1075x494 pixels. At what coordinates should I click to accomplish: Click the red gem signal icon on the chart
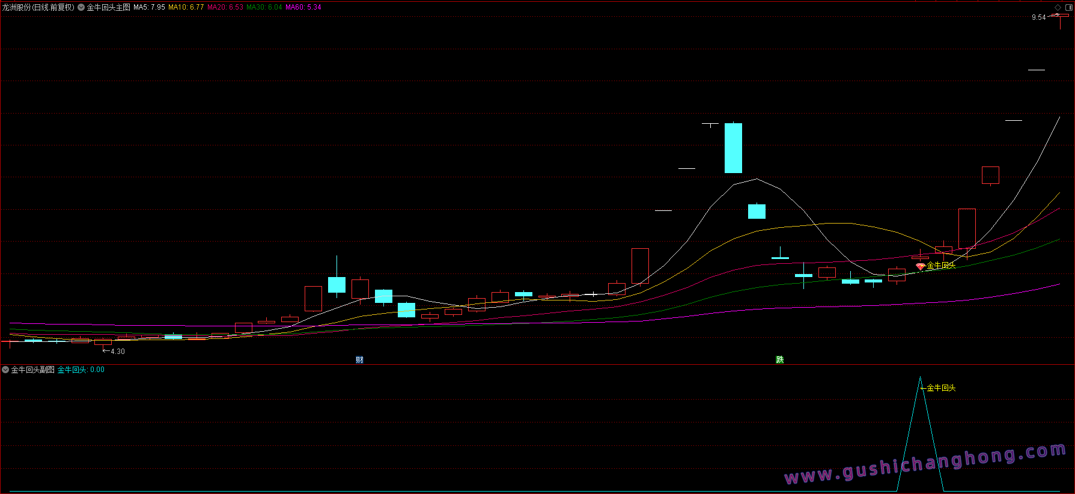(x=920, y=266)
